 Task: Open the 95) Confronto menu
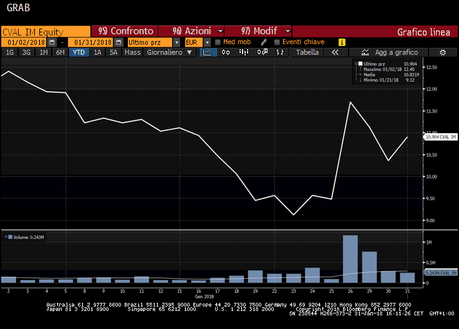pos(129,31)
